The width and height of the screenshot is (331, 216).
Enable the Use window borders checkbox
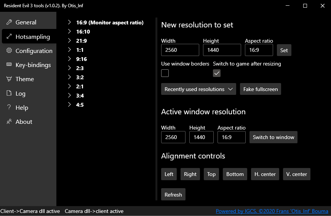pyautogui.click(x=165, y=73)
